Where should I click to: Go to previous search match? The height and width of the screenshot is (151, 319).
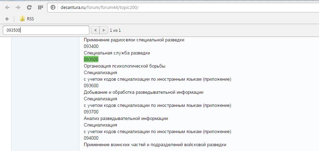pos(95,30)
